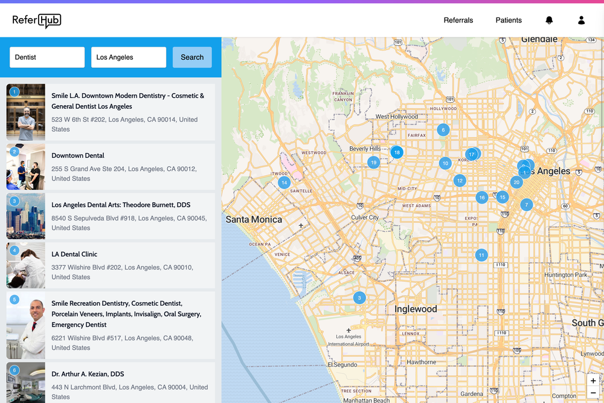Open Smile L.A. Downtown Modern Dentistry listing
Image resolution: width=604 pixels, height=403 pixels.
(111, 112)
